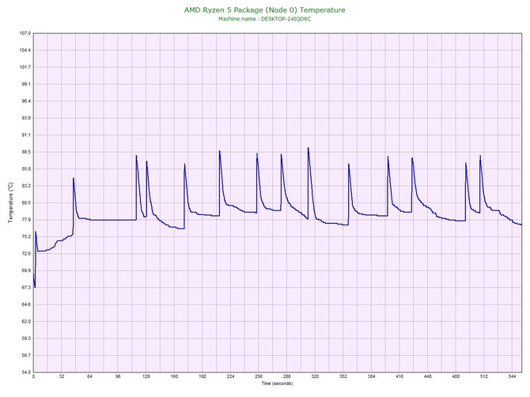Viewport: 530px width, 397px height.
Task: Click the first temperature spike near 45 seconds
Action: 74,179
